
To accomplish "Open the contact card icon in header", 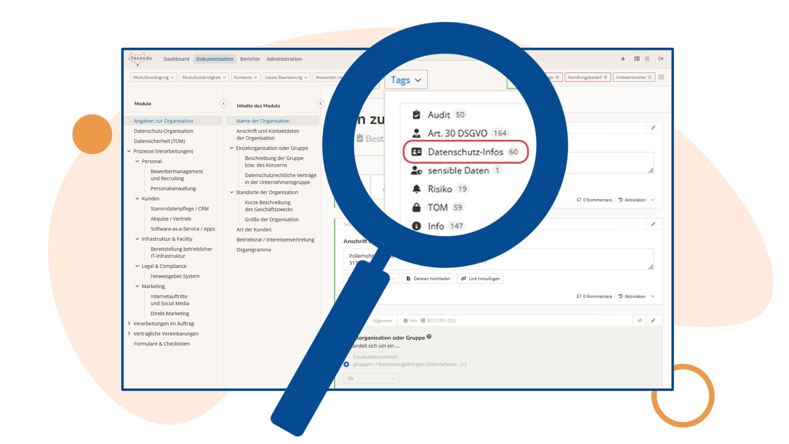I will [637, 59].
